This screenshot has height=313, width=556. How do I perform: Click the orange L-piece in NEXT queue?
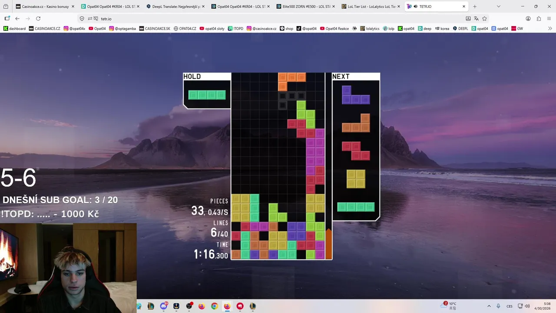pos(356,123)
